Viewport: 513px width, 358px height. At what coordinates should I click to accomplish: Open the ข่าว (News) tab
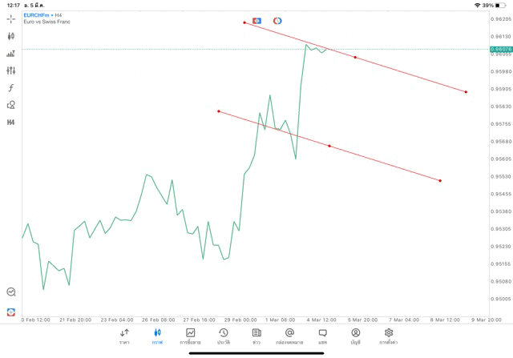[256, 336]
